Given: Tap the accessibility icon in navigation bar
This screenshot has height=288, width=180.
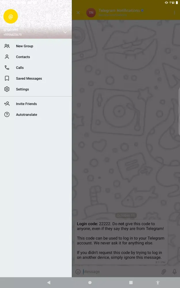Looking at the screenshot, I should pos(158,283).
